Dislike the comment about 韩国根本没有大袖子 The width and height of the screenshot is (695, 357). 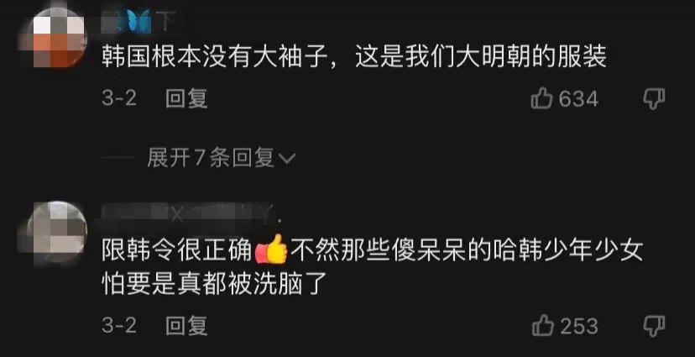click(655, 98)
